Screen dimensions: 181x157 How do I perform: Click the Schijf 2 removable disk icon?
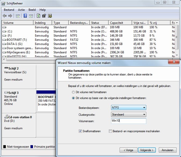pos(6,68)
